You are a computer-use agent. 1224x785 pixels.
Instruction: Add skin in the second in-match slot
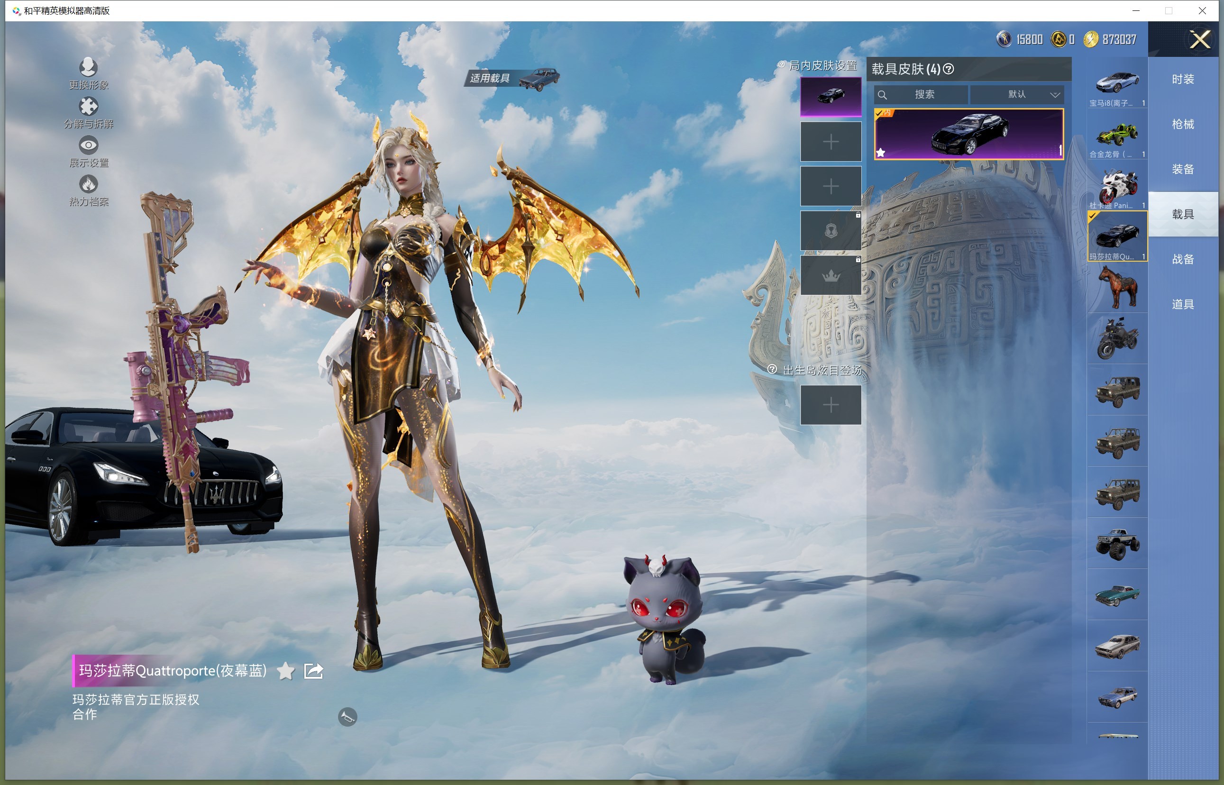click(x=831, y=141)
